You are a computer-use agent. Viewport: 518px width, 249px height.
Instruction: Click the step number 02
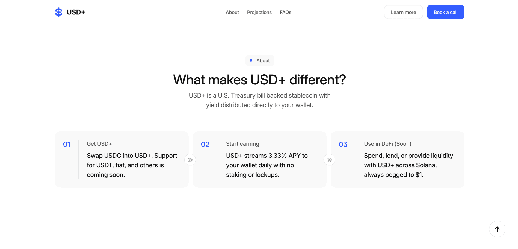pyautogui.click(x=205, y=144)
